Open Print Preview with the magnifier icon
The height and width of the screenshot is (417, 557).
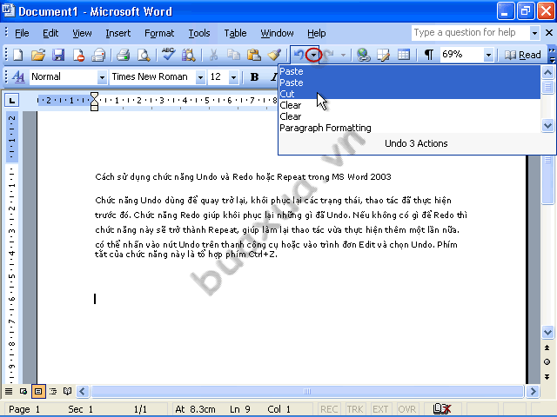tap(144, 55)
